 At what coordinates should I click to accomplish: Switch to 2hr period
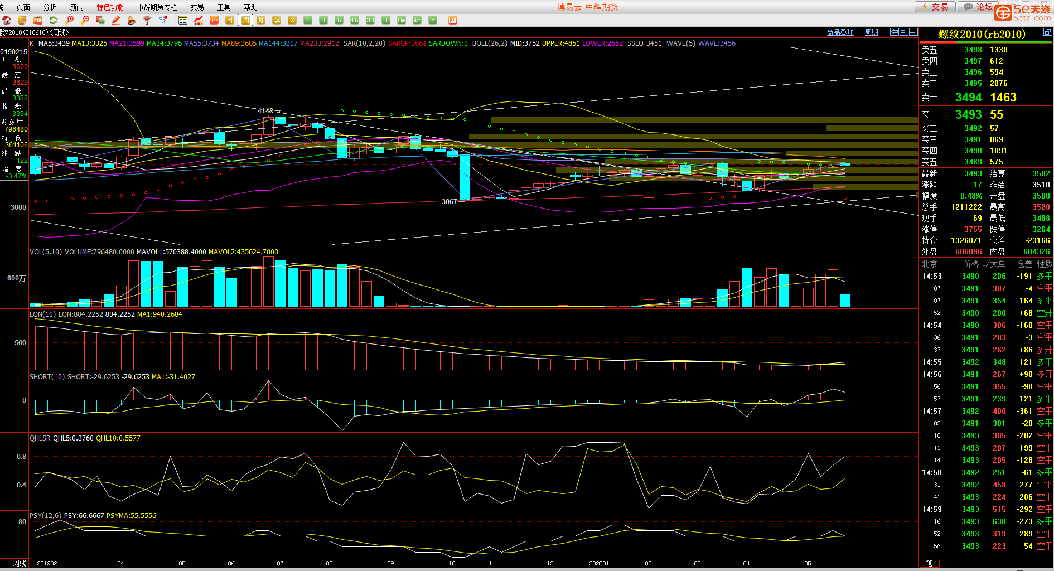(402, 20)
